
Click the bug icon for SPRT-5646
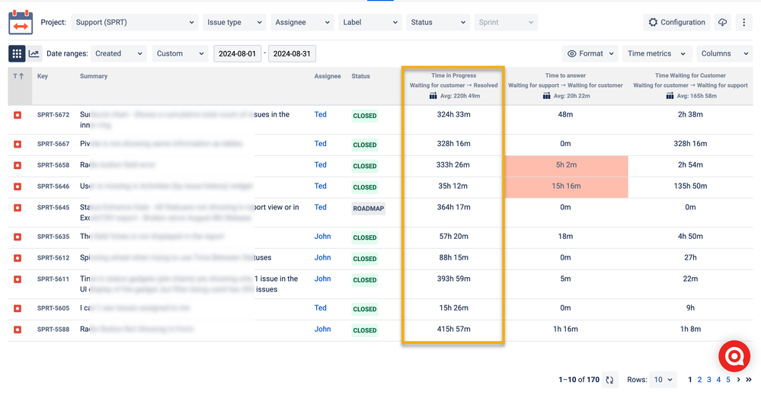18,186
